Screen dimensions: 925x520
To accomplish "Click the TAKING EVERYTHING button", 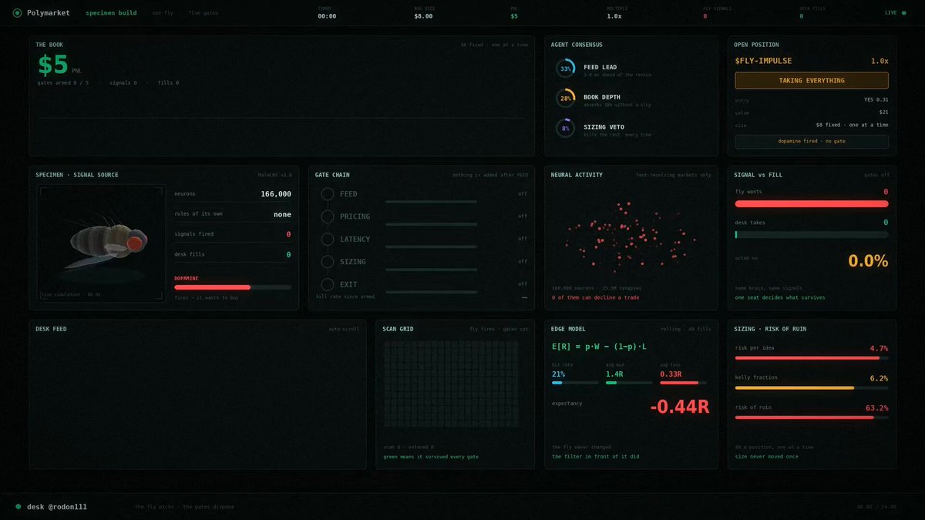I will coord(812,80).
